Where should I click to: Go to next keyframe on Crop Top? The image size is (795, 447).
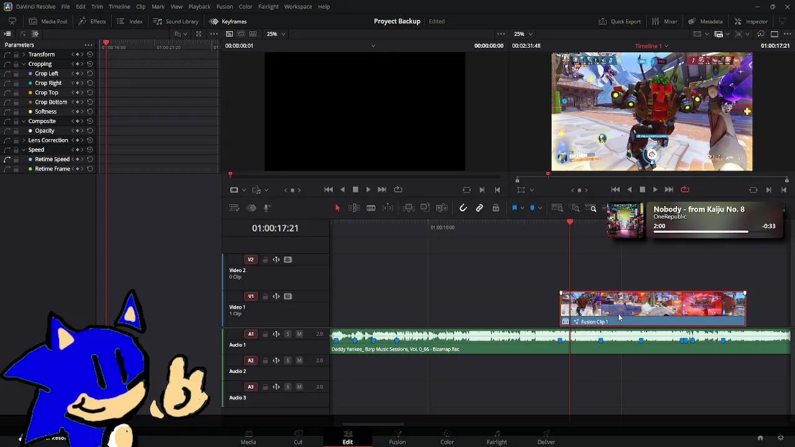coord(82,93)
